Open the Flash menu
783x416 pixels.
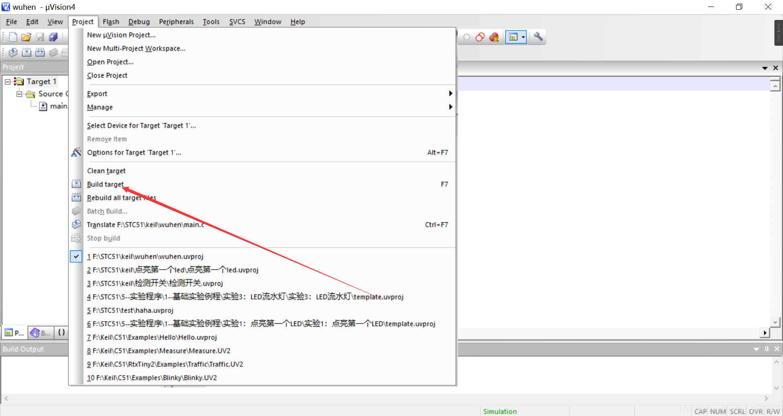tap(111, 22)
